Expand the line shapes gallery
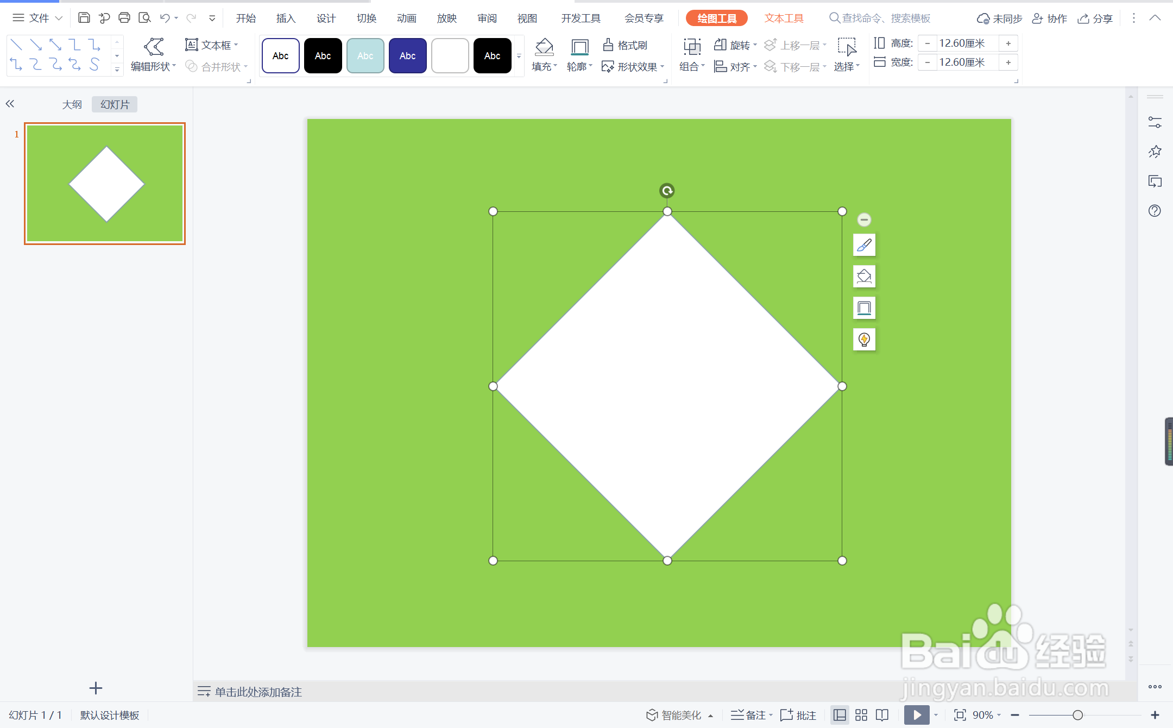Viewport: 1173px width, 728px height. [117, 69]
